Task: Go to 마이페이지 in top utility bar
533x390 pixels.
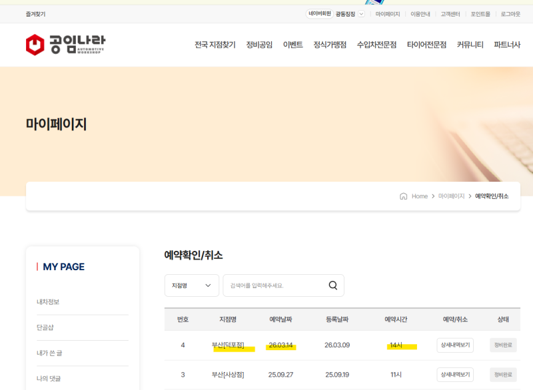Action: (388, 14)
